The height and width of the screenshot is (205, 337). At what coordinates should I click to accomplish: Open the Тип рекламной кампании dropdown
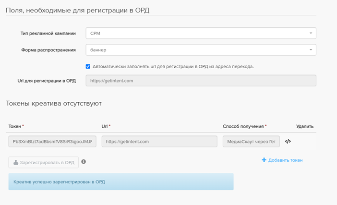201,34
